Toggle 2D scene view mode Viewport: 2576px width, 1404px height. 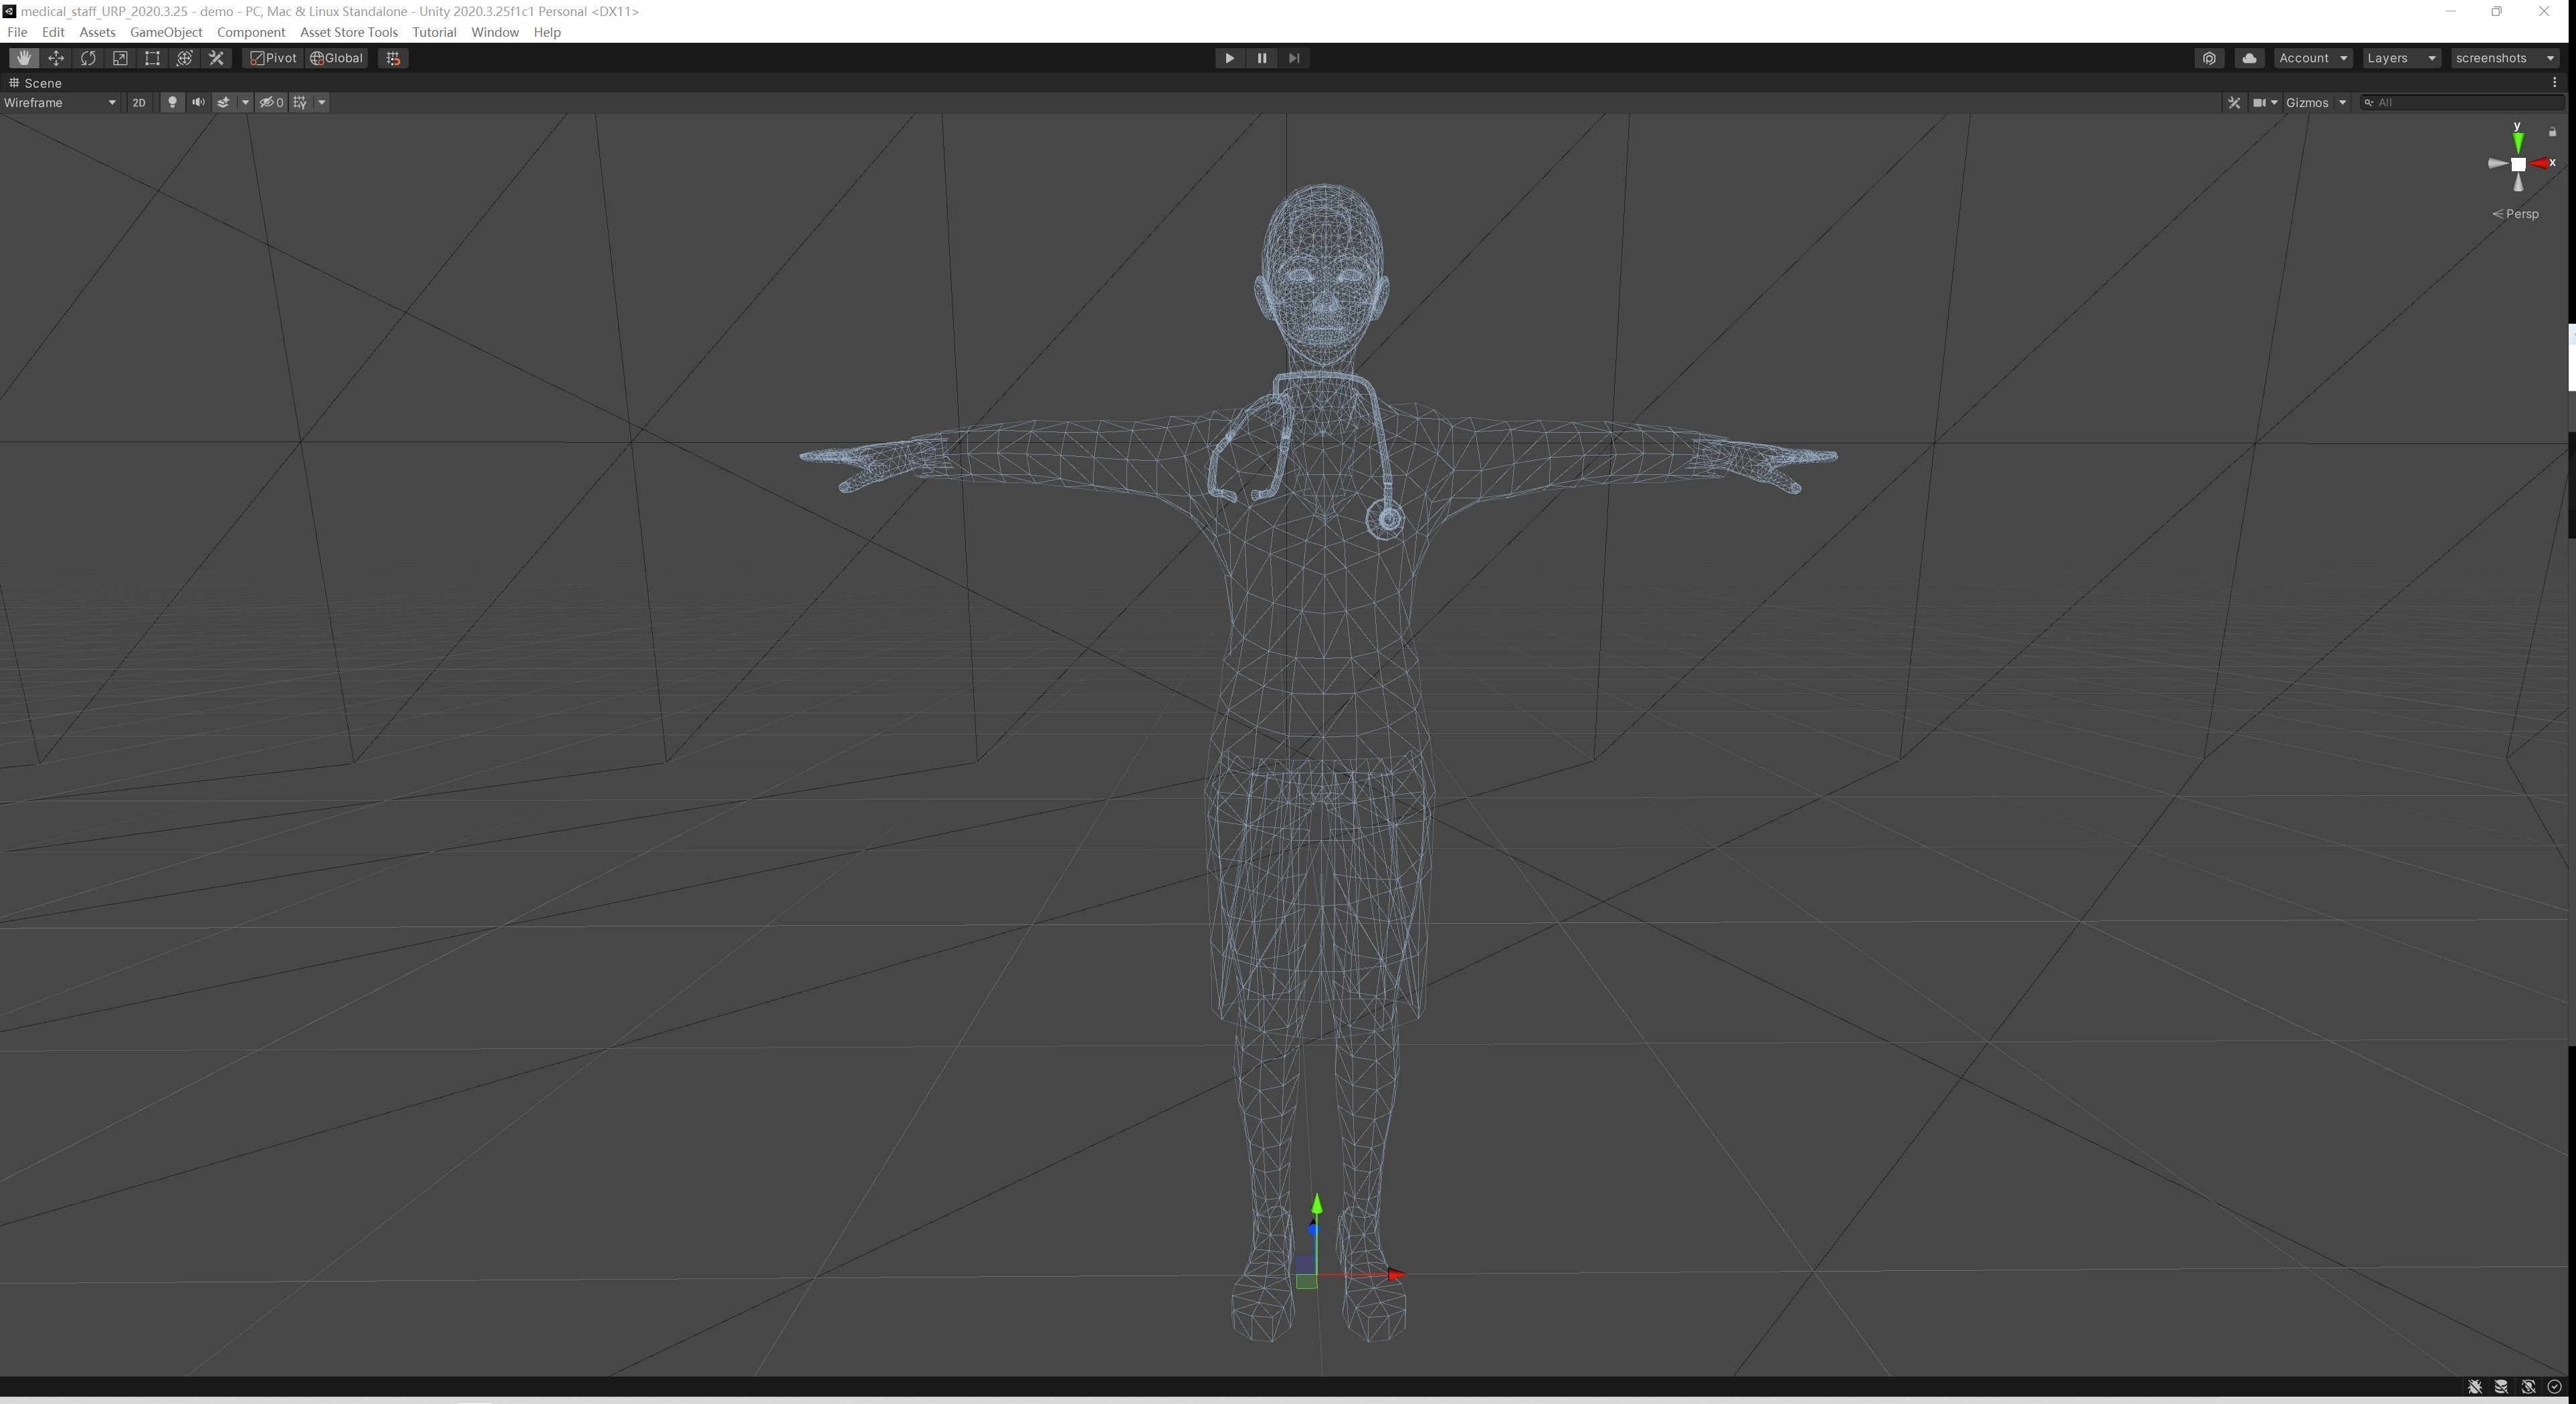(x=139, y=102)
